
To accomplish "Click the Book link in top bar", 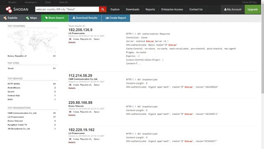I will [x=48, y=2].
